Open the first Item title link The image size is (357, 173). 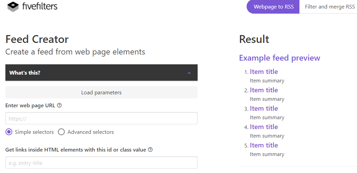point(264,72)
